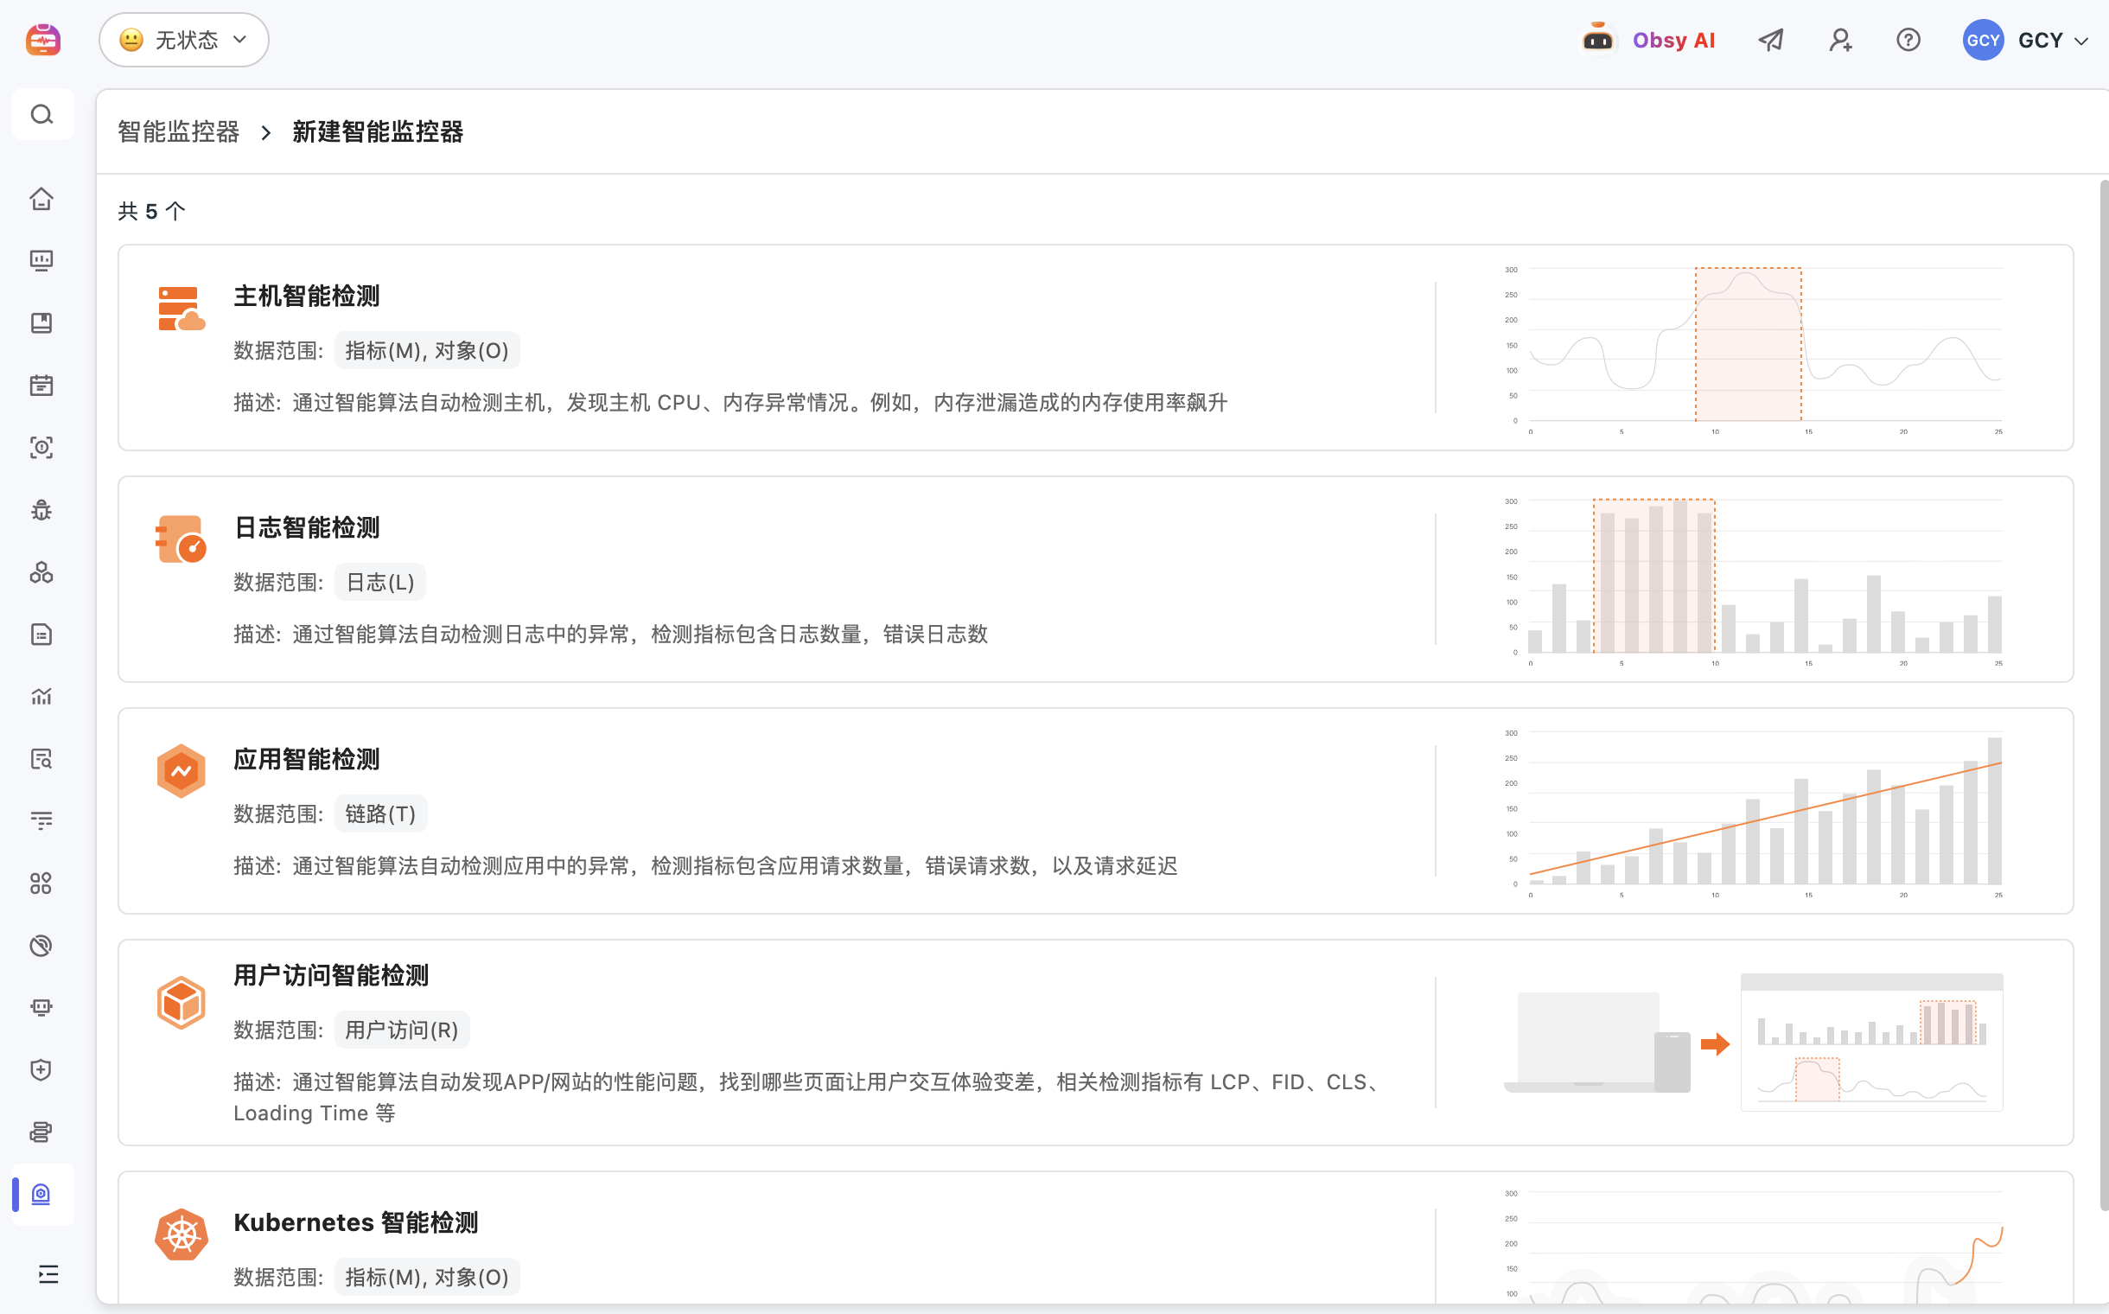This screenshot has width=2109, height=1314.
Task: Click the host server cloud icon
Action: click(x=181, y=309)
